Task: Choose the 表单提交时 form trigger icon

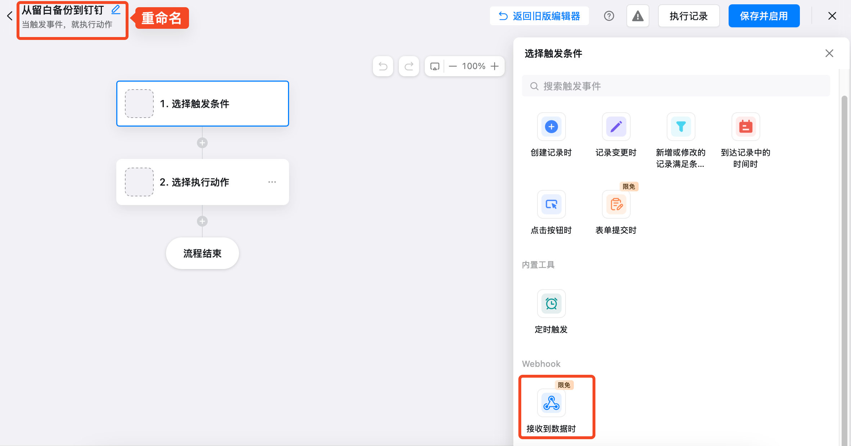Action: click(x=616, y=204)
